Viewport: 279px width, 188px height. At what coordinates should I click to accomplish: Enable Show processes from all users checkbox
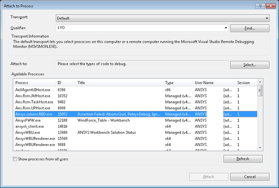[x=15, y=159]
